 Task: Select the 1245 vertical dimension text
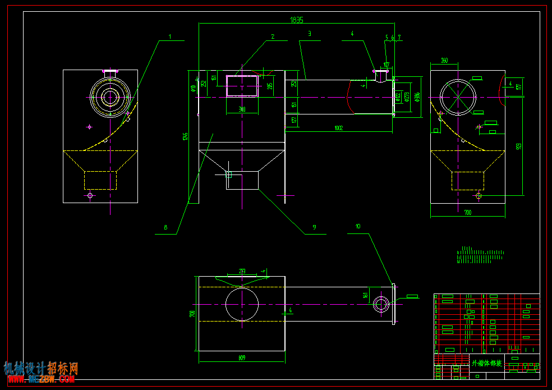(185, 137)
